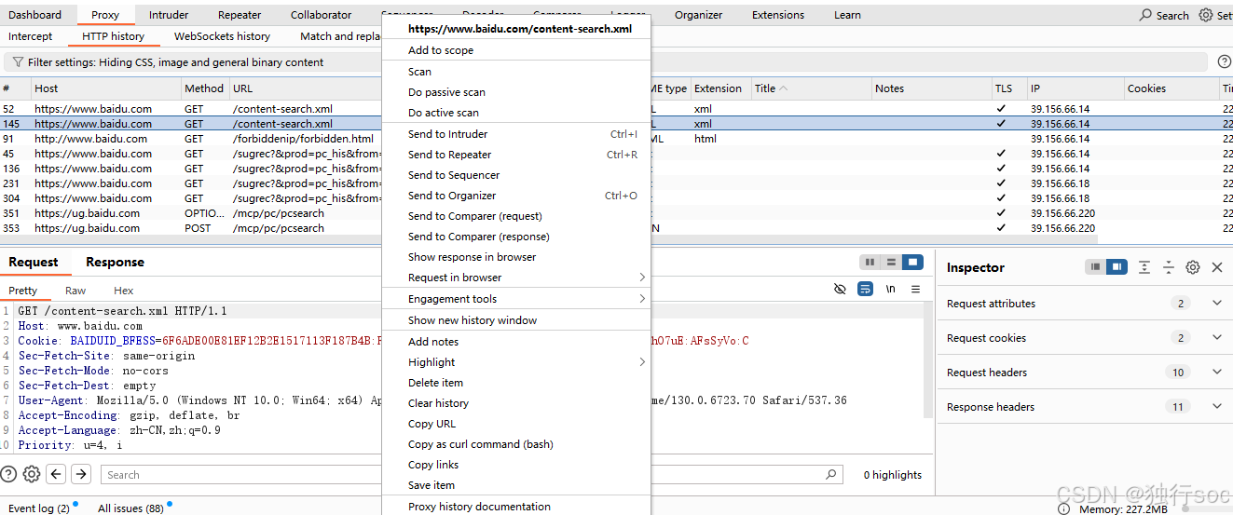Open the Event log (2) panel

pos(38,508)
